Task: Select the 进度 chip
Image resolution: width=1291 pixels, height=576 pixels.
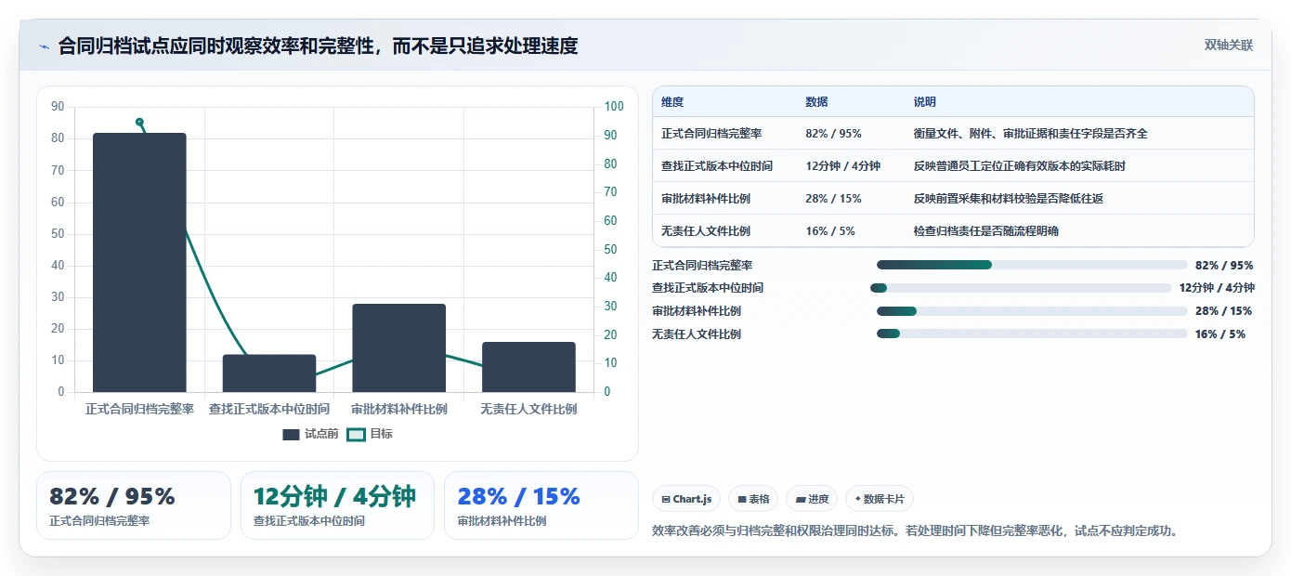Action: [812, 499]
